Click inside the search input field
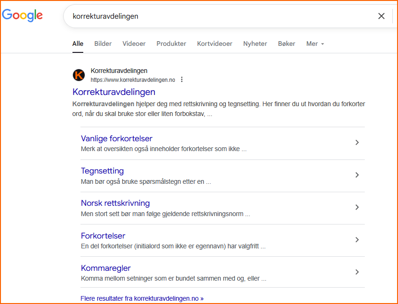This screenshot has width=398, height=304. coord(187,16)
